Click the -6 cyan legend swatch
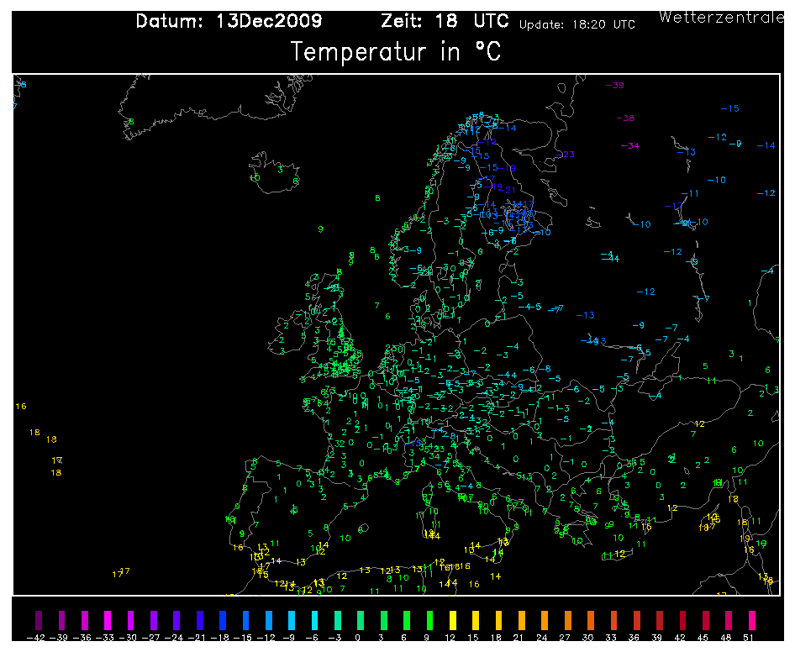The width and height of the screenshot is (795, 652). [315, 620]
